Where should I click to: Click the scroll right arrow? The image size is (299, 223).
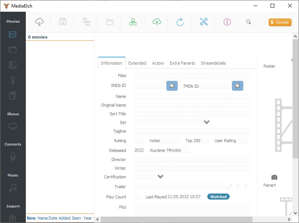(x=289, y=219)
